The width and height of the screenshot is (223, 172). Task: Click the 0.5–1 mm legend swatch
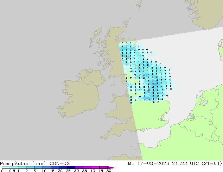[x=14, y=167]
